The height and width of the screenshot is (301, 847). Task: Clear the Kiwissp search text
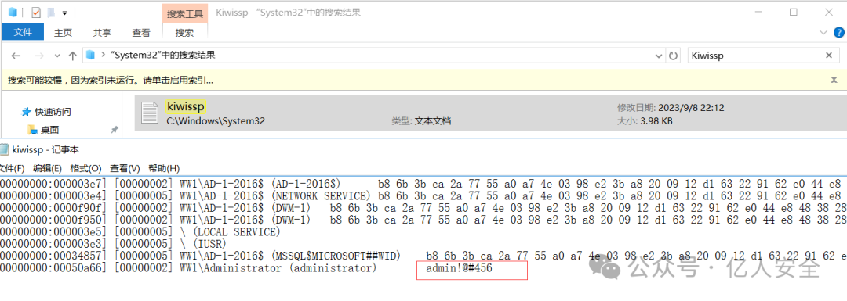point(829,55)
